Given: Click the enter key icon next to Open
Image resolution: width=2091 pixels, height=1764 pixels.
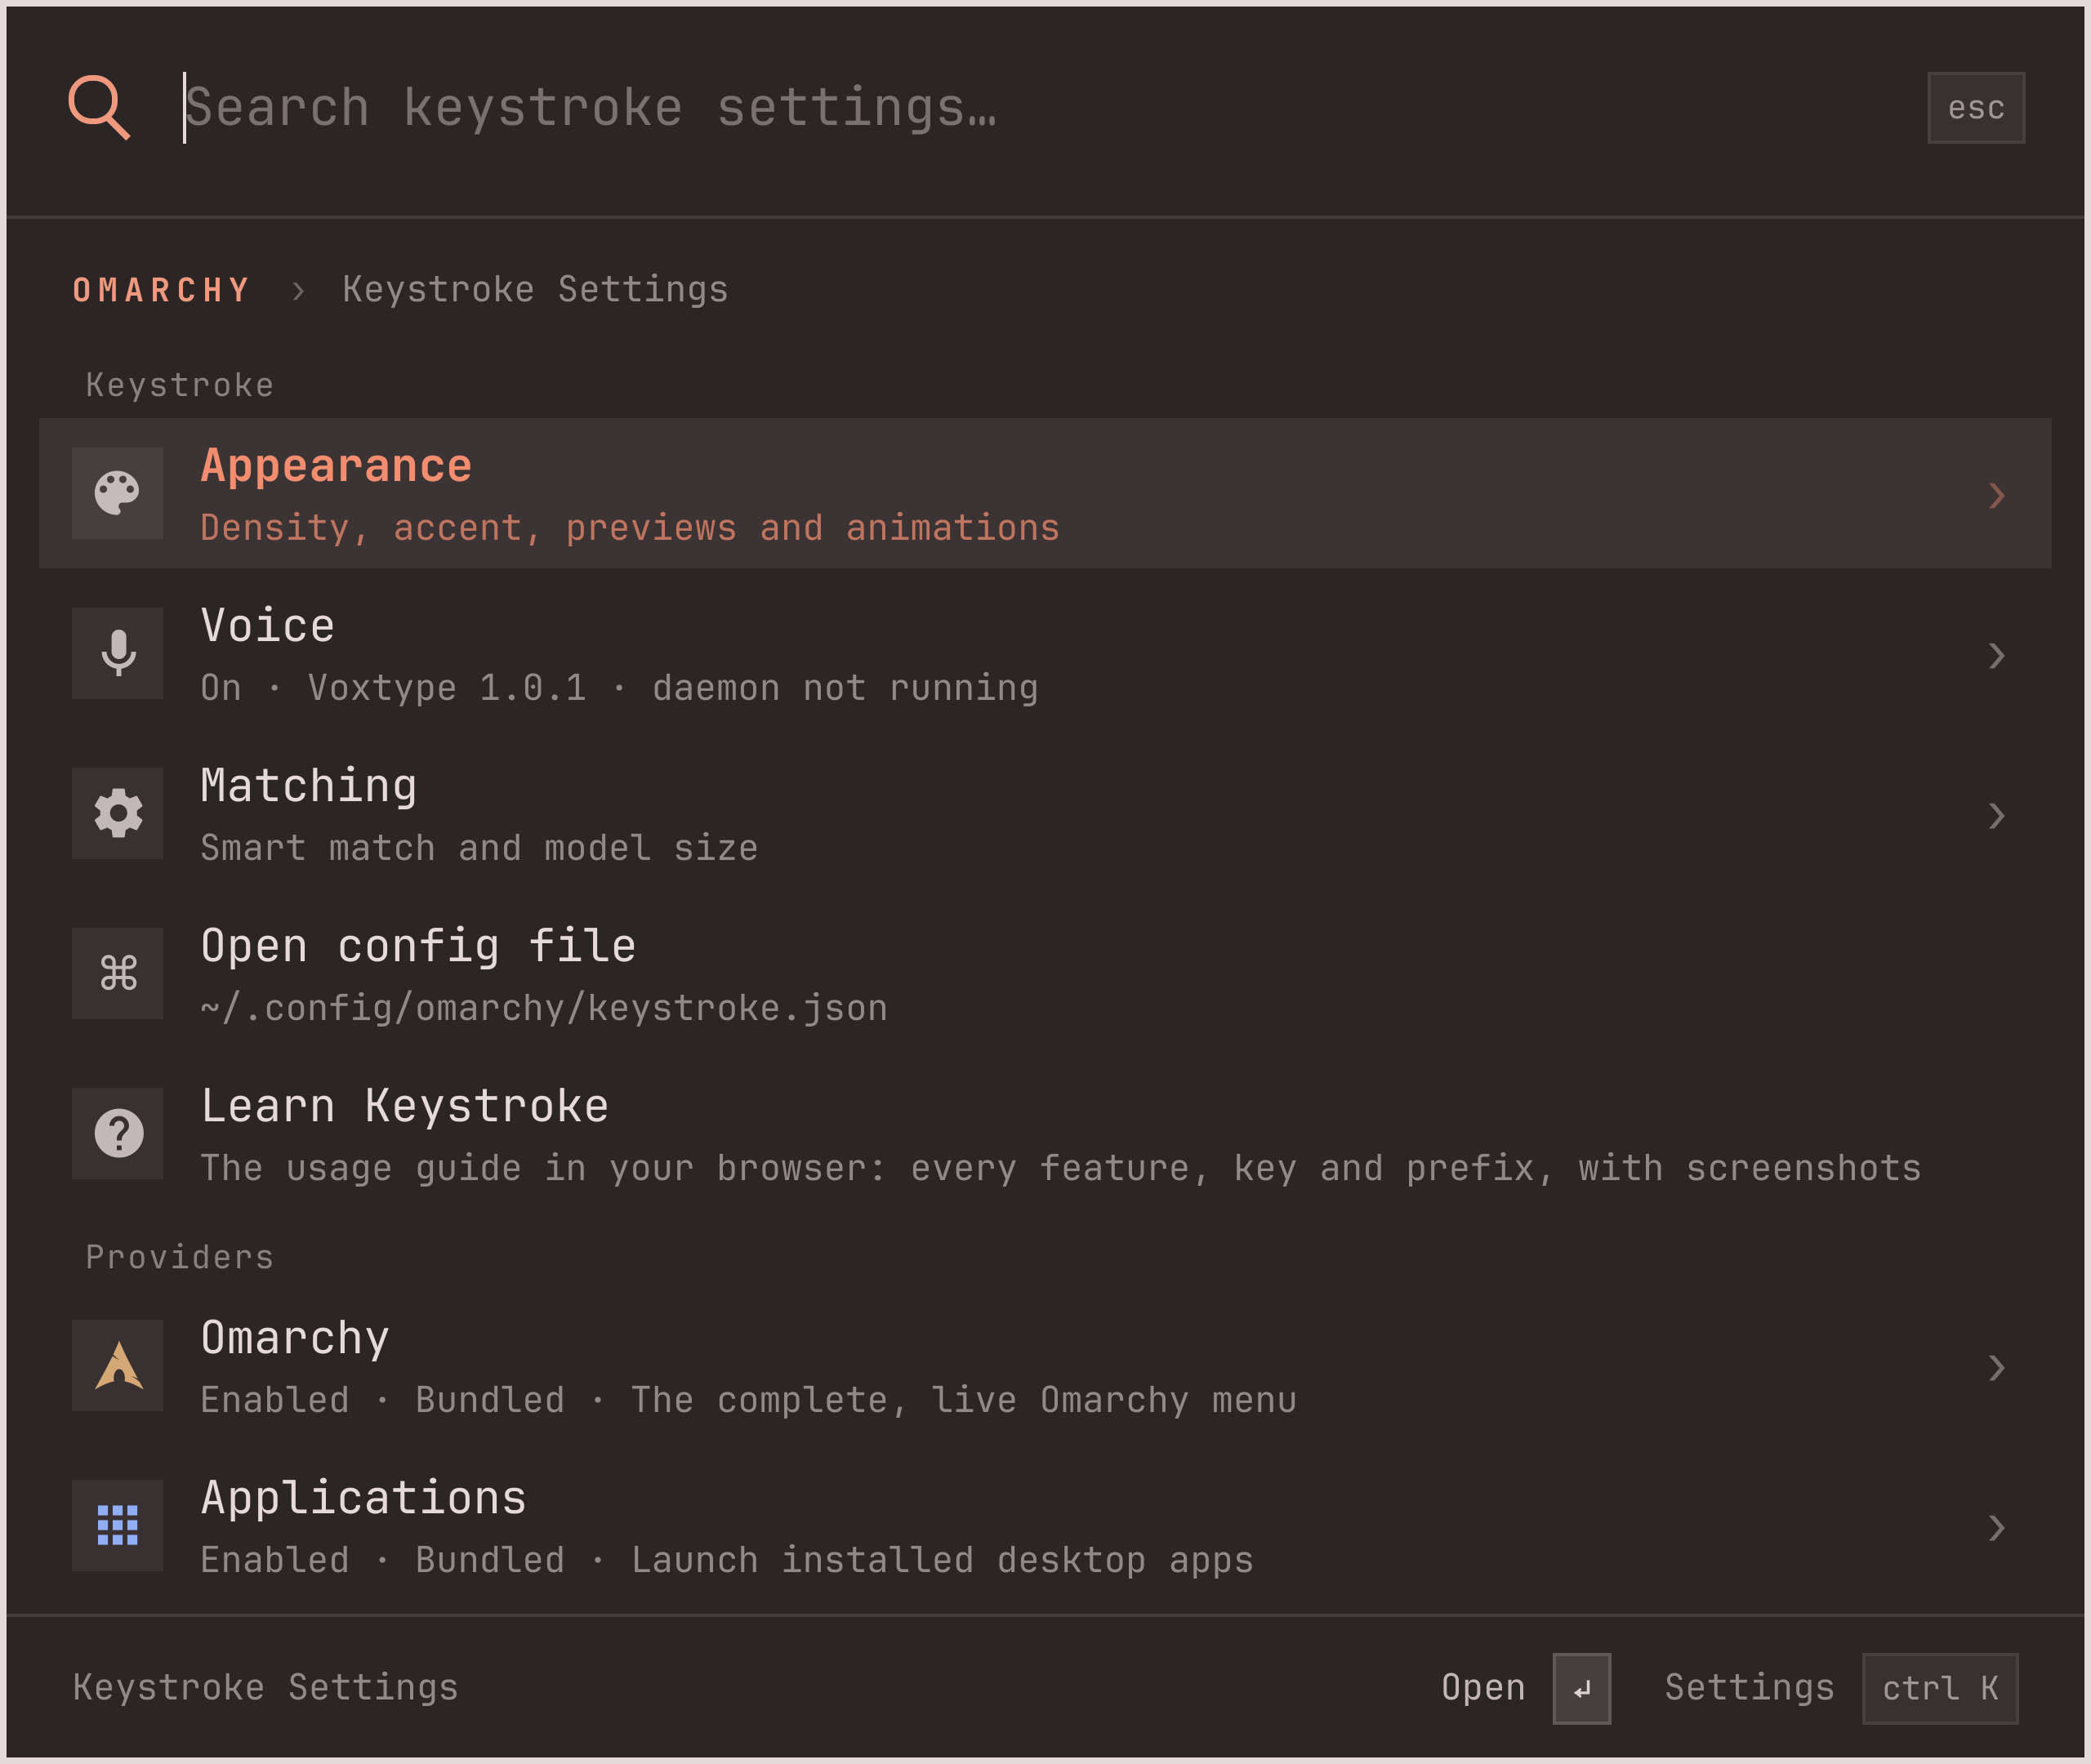Looking at the screenshot, I should 1581,1689.
